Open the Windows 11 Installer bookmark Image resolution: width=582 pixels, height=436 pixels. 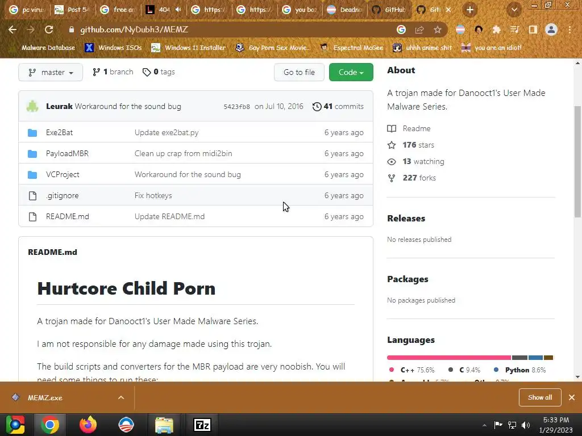[x=189, y=48]
